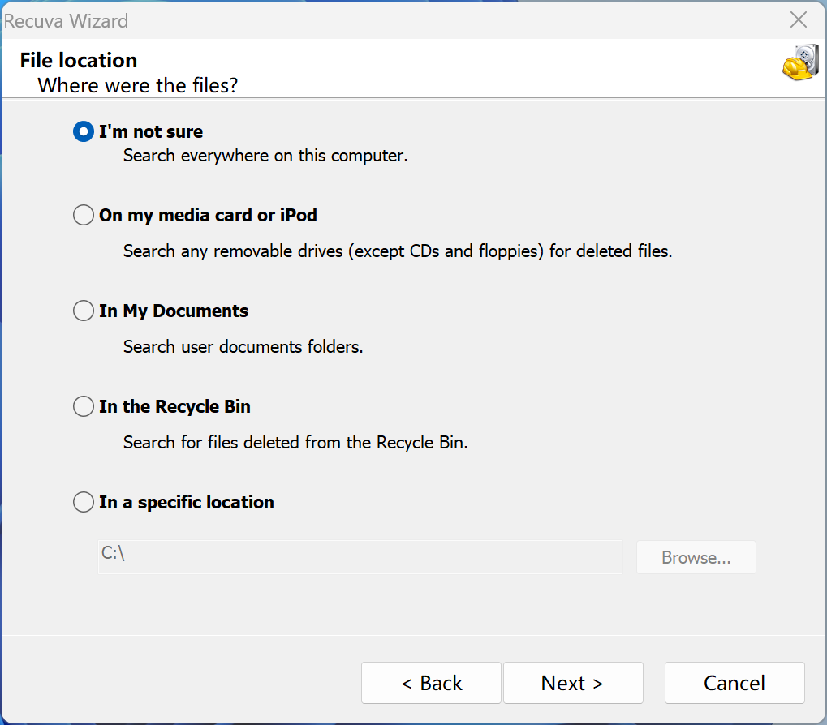The width and height of the screenshot is (827, 725).
Task: Click the blank area of the wizard header banner
Action: (x=487, y=69)
